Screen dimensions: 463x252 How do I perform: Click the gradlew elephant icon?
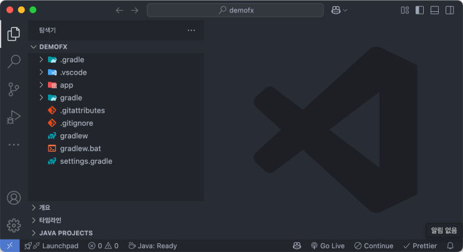[52, 136]
